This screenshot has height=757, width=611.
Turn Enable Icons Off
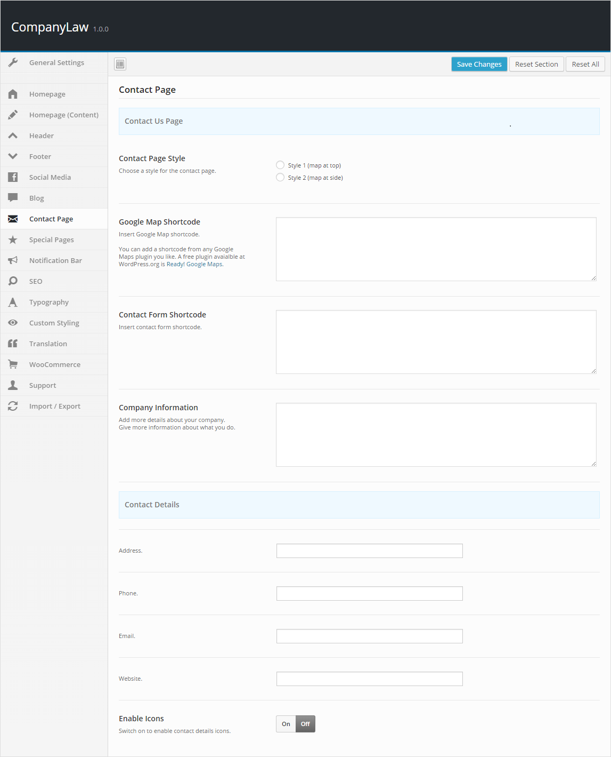tap(305, 724)
